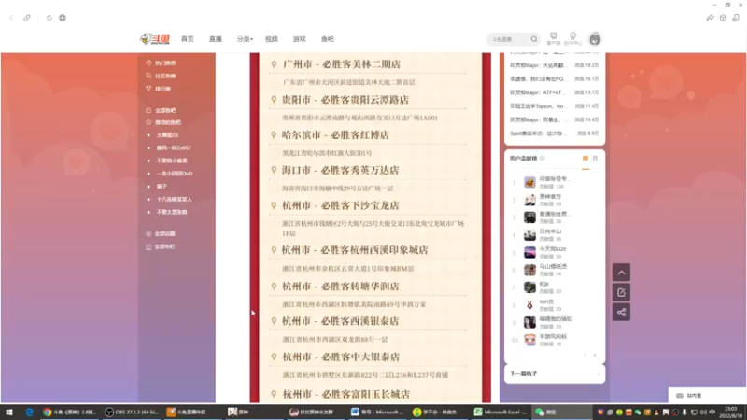Open the 宵子 sidebar entry
This screenshot has width=747, height=420.
[x=162, y=186]
